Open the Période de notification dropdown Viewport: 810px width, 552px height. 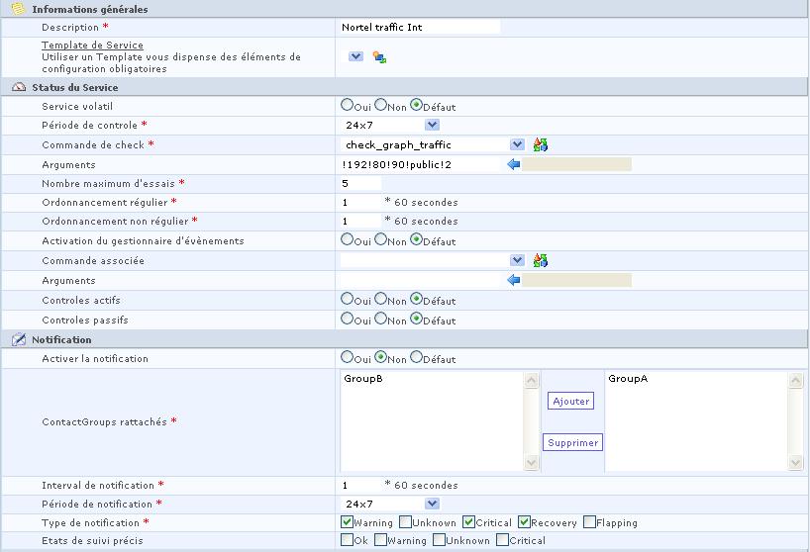tap(432, 504)
